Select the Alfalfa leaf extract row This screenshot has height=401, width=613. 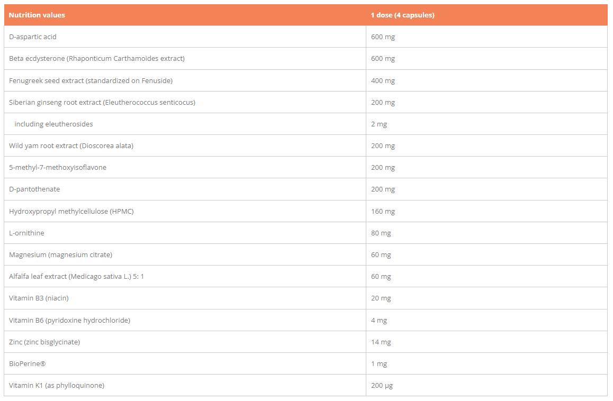pos(76,277)
